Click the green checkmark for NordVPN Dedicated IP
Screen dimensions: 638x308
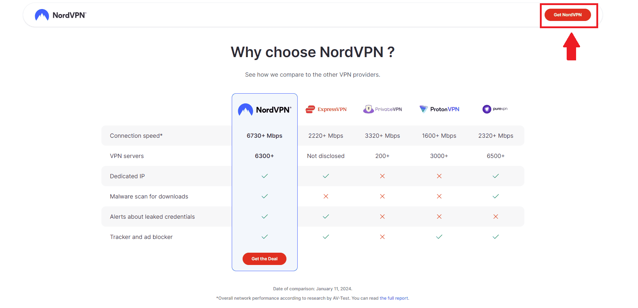tap(264, 176)
